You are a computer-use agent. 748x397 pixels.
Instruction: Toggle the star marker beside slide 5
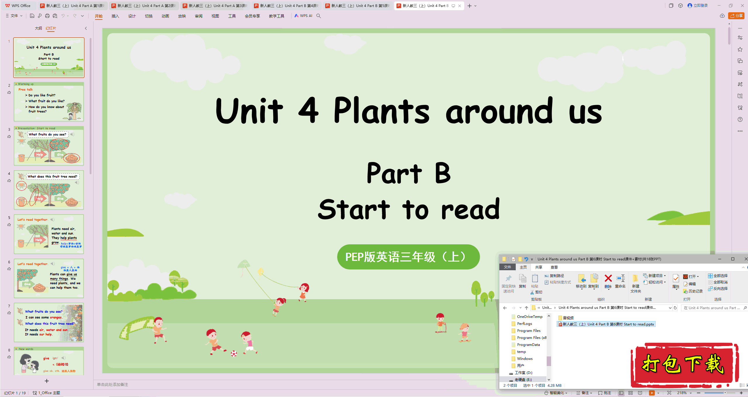point(9,225)
